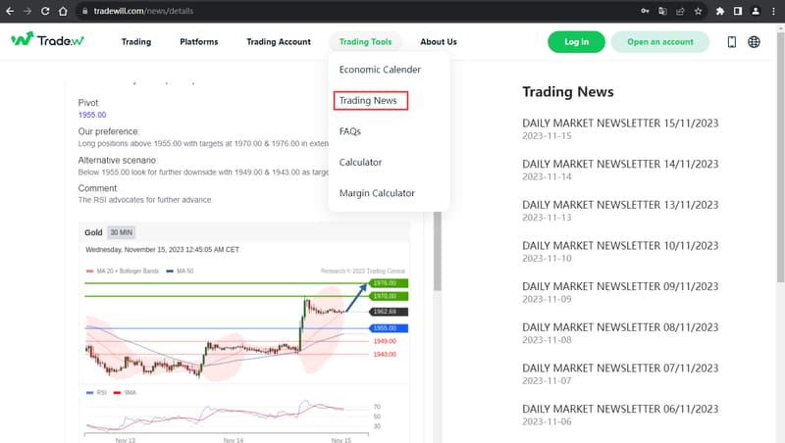Choose Margin Calculator menu entry
This screenshot has width=785, height=443.
pyautogui.click(x=376, y=193)
